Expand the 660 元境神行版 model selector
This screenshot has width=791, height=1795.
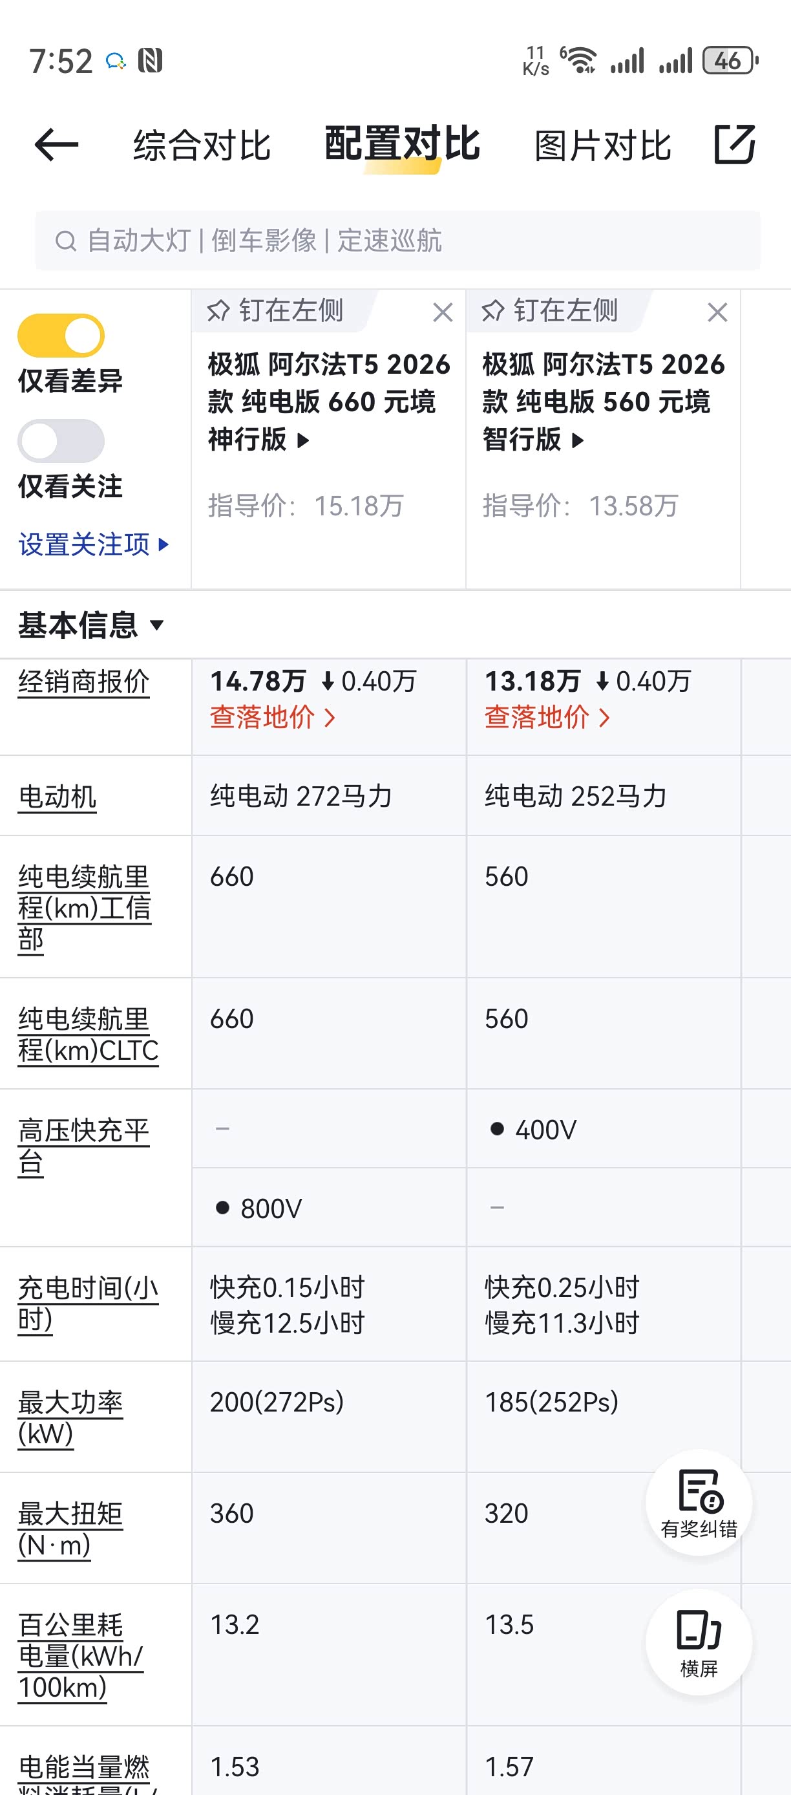tap(304, 440)
